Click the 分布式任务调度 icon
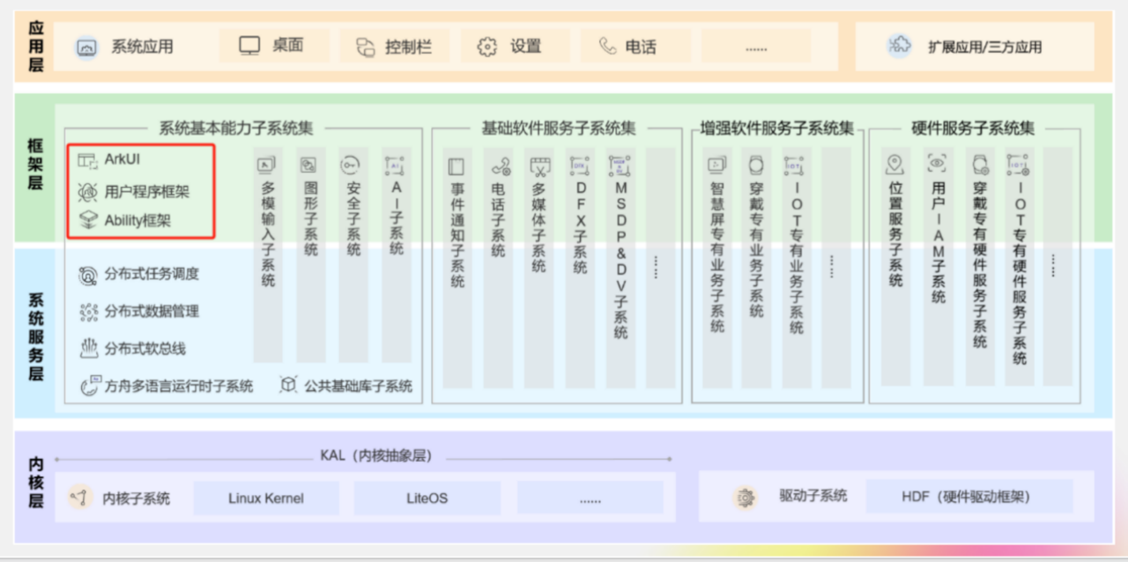This screenshot has height=562, width=1128. [88, 275]
